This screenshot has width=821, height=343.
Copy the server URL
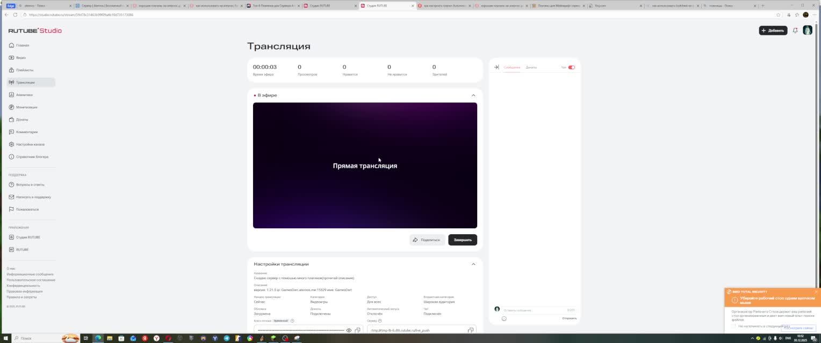pyautogui.click(x=471, y=330)
